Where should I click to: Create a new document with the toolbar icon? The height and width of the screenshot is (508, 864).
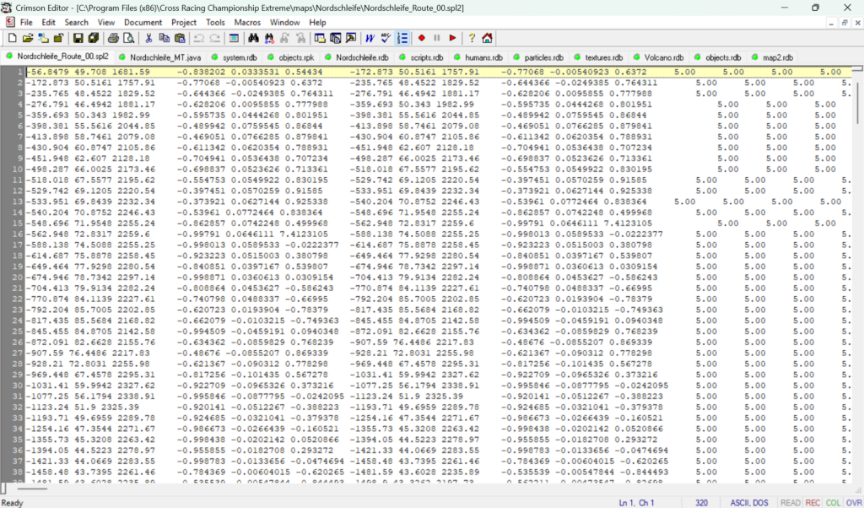point(12,38)
